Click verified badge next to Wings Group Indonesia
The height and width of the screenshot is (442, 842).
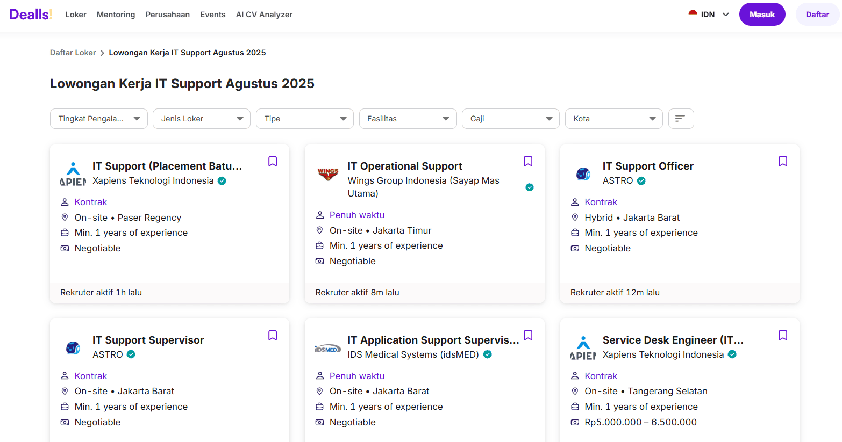coord(530,187)
